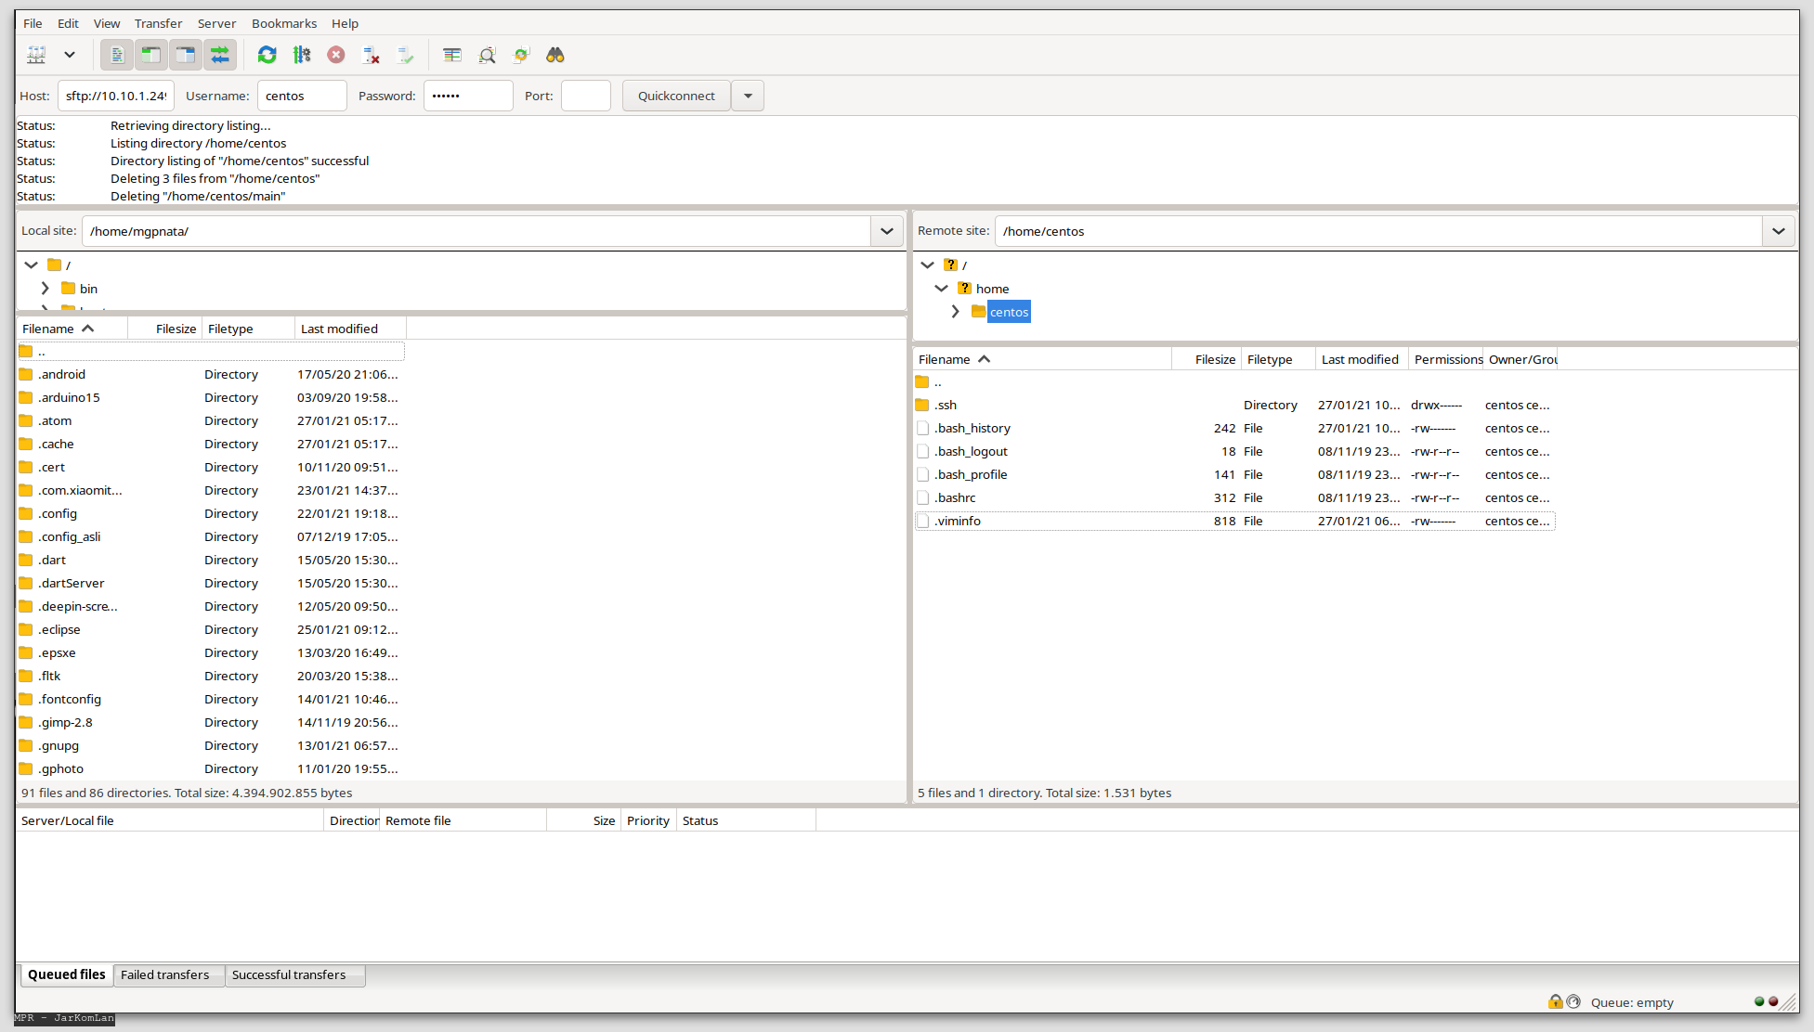Select the .bashrc file in remote list
Image resolution: width=1814 pixels, height=1032 pixels.
click(956, 497)
